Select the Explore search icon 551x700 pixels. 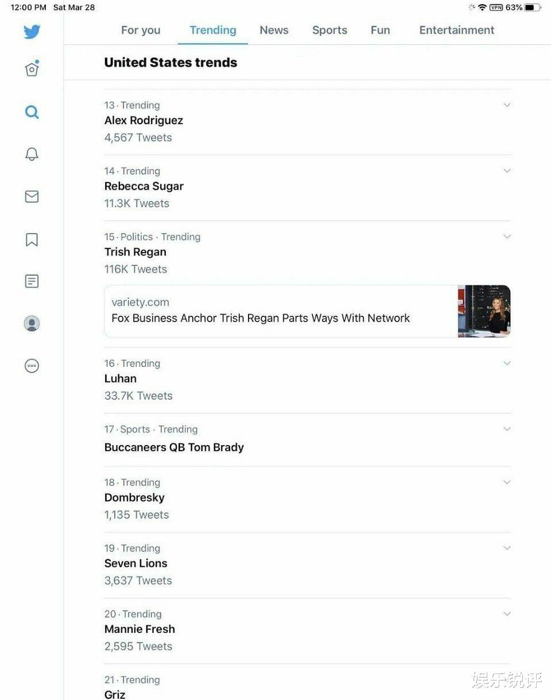[32, 112]
